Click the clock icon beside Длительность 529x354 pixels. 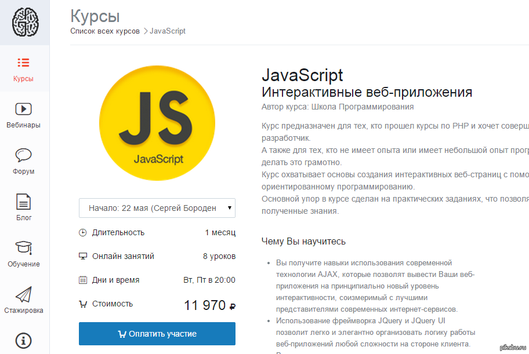[x=82, y=233]
